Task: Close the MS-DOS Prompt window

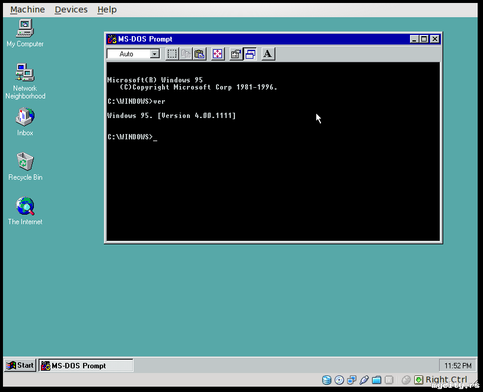Action: coord(434,39)
